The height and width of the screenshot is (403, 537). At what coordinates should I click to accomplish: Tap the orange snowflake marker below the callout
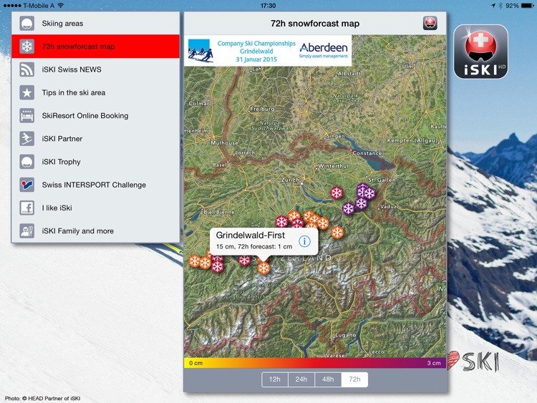(x=263, y=268)
